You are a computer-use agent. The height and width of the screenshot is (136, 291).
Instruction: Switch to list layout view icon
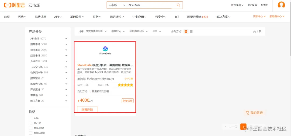click(191, 31)
